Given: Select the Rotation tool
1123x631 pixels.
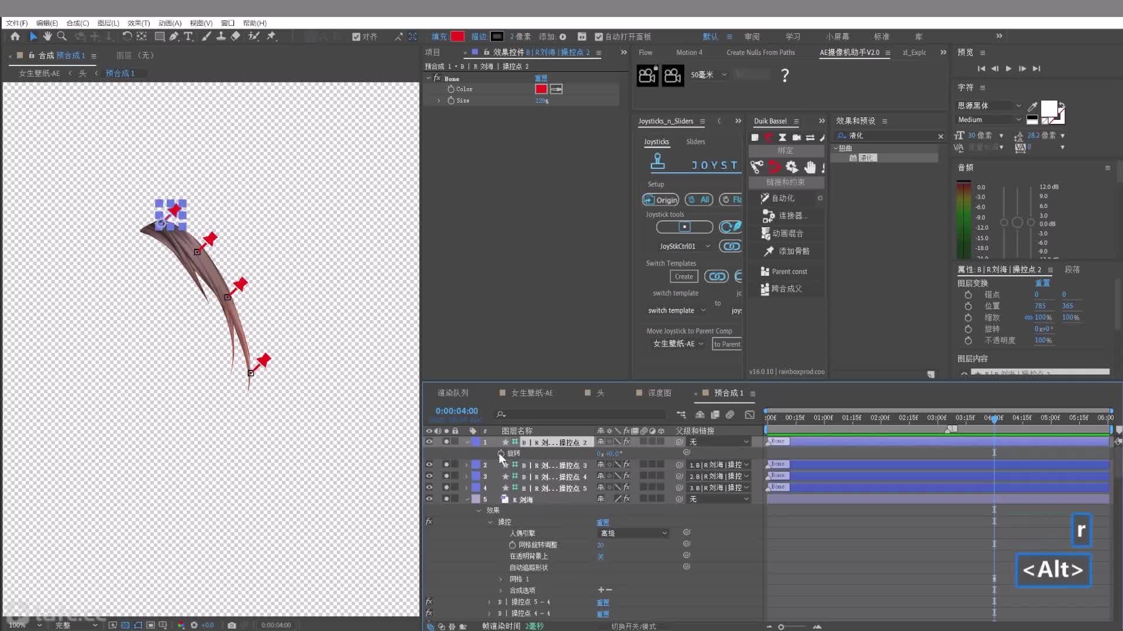Looking at the screenshot, I should click(126, 36).
